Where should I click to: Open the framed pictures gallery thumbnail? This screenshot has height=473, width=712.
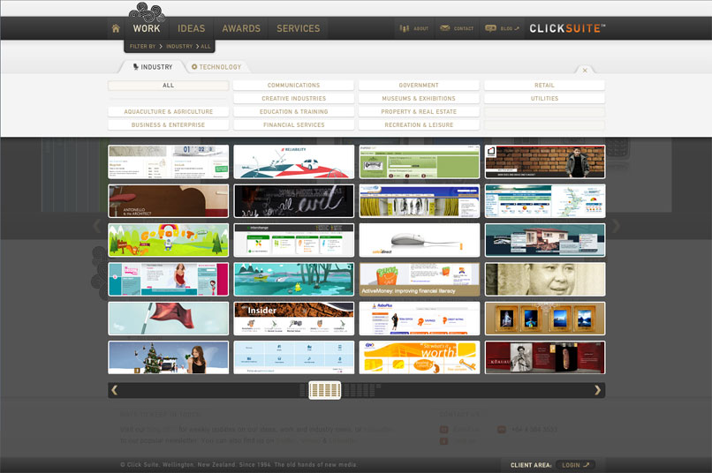pos(545,319)
